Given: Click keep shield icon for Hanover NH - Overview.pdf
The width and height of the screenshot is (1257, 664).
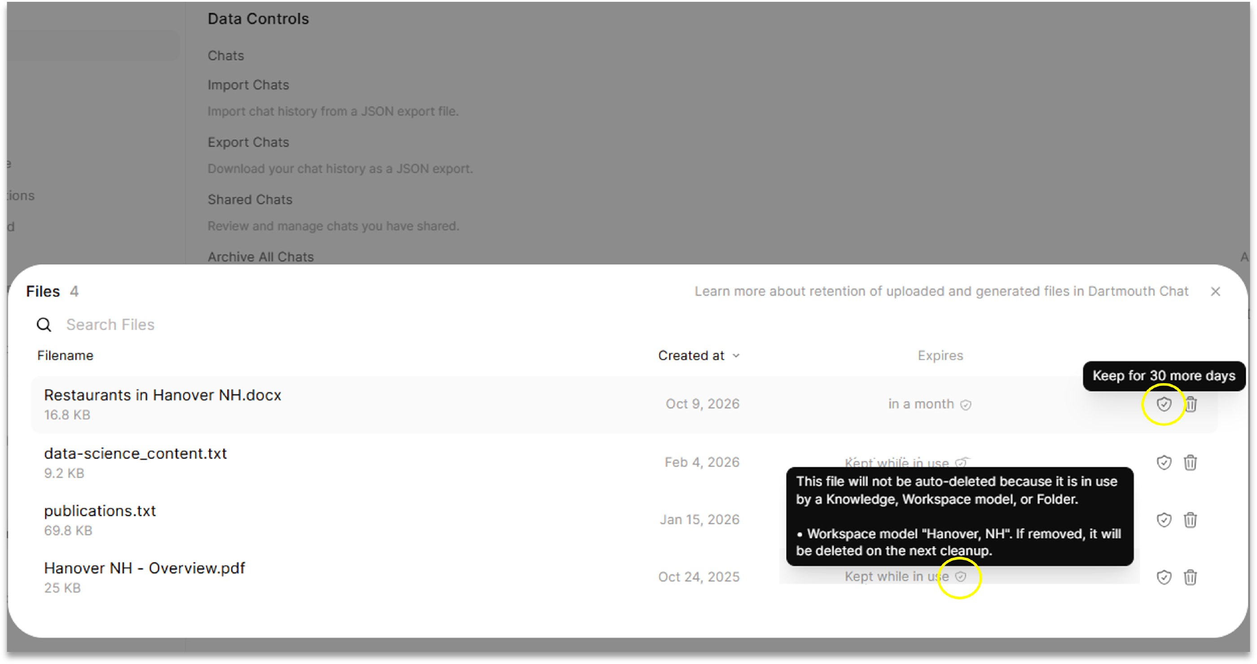Looking at the screenshot, I should 1164,577.
